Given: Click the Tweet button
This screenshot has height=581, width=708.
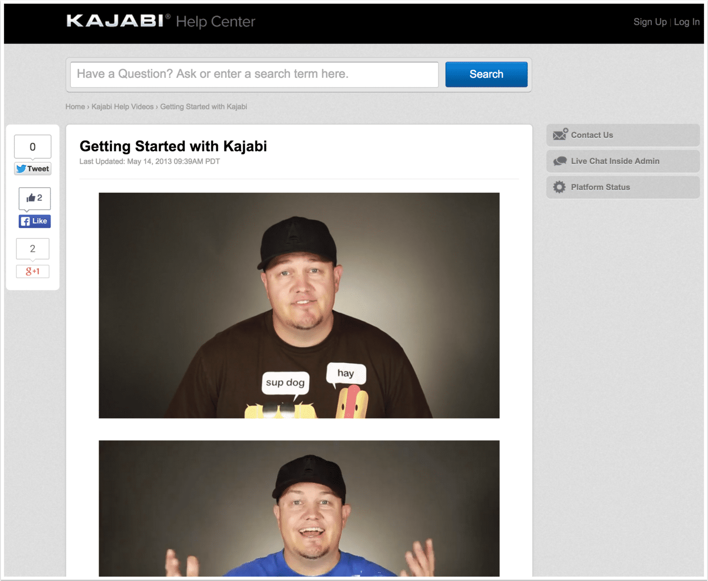Looking at the screenshot, I should pos(33,168).
